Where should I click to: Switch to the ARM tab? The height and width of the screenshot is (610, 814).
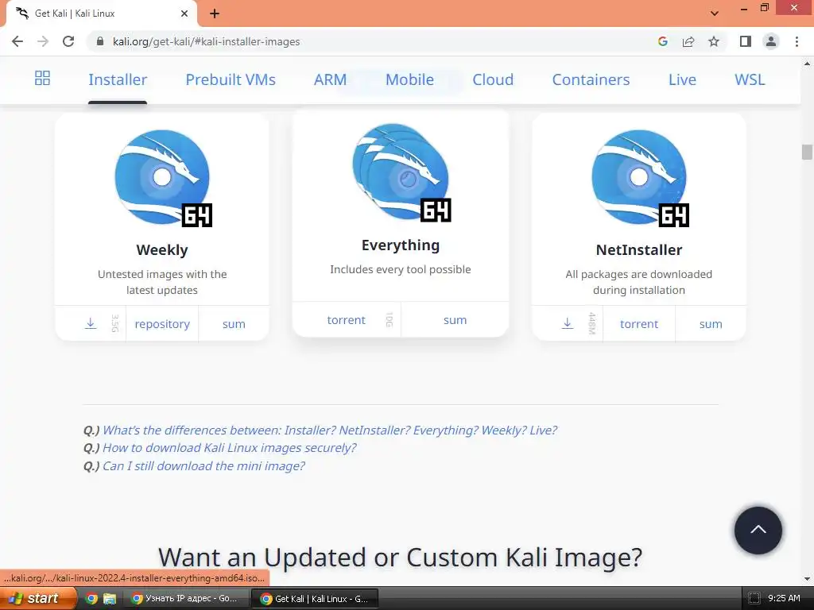[x=330, y=79]
